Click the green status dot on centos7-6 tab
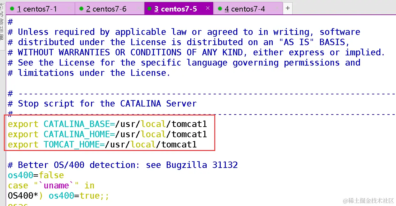This screenshot has height=206, width=396. (81, 9)
